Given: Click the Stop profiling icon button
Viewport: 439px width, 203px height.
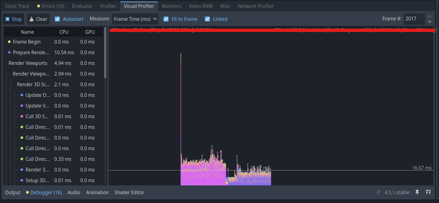Looking at the screenshot, I should point(13,19).
